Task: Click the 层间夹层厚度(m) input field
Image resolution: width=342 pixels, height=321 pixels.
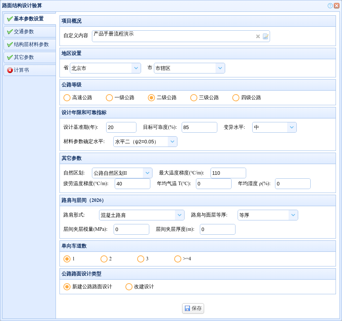Action: (218, 229)
